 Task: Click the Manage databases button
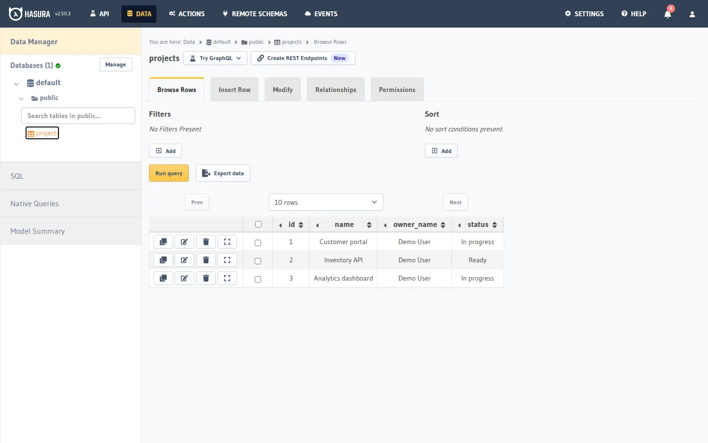(116, 64)
